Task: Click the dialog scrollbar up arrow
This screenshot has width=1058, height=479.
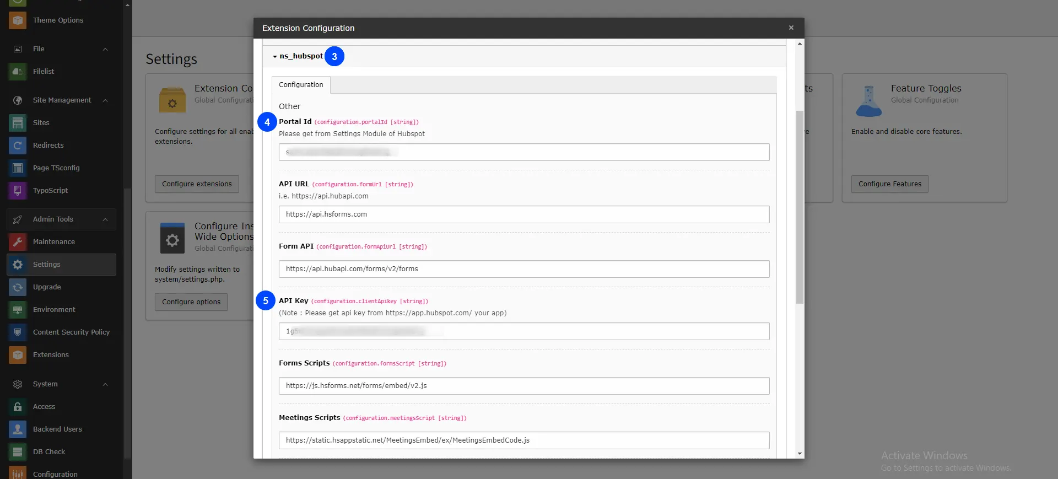Action: [x=800, y=44]
